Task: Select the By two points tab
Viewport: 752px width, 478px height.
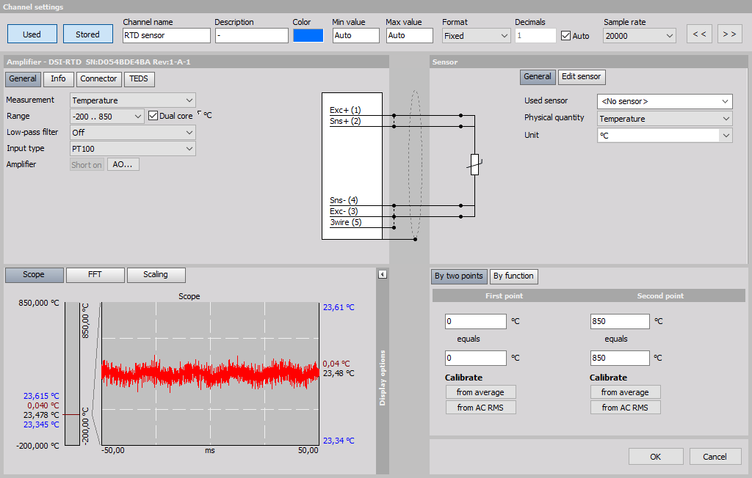Action: pyautogui.click(x=459, y=276)
